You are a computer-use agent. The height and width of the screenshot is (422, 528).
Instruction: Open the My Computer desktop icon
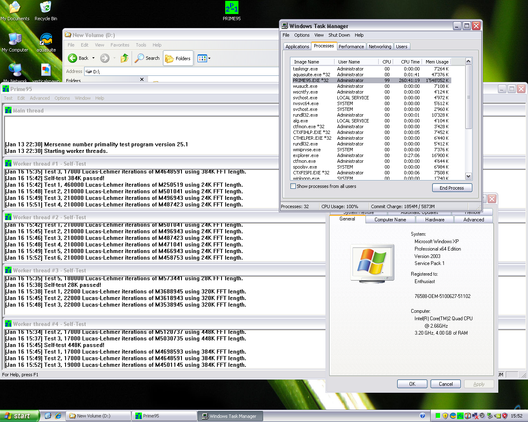15,40
